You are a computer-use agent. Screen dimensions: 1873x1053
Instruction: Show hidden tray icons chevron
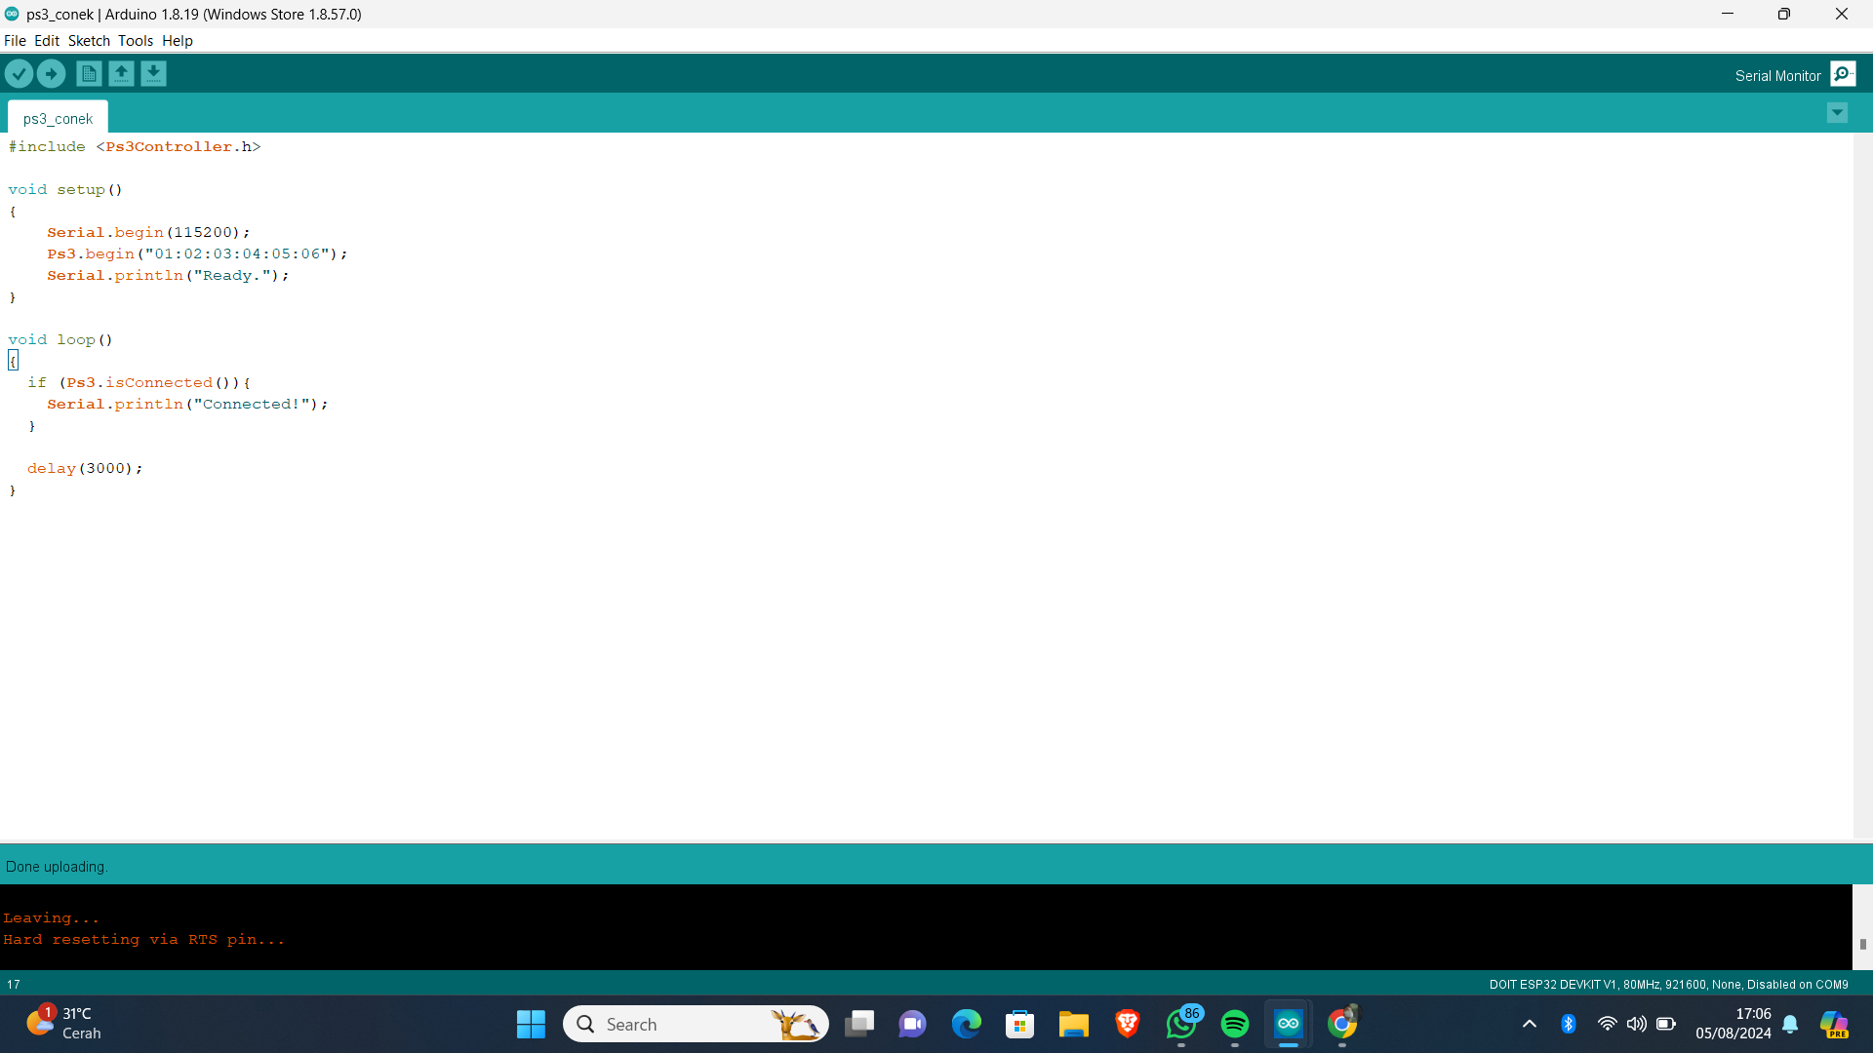(x=1529, y=1024)
